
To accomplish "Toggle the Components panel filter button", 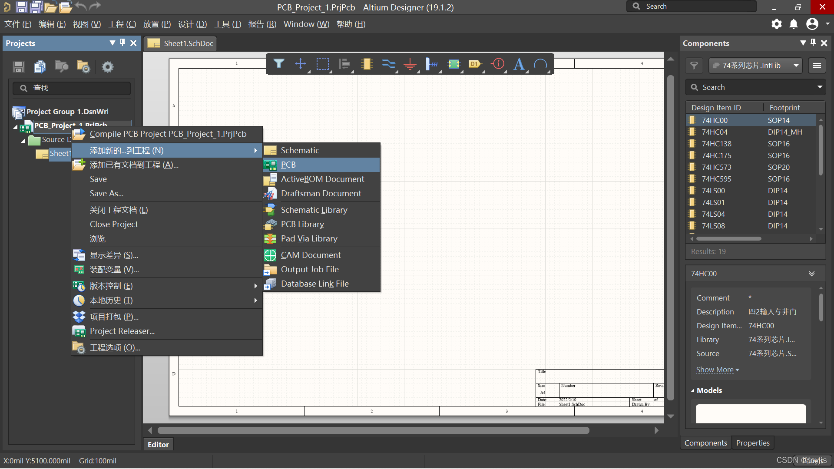I will click(x=694, y=66).
